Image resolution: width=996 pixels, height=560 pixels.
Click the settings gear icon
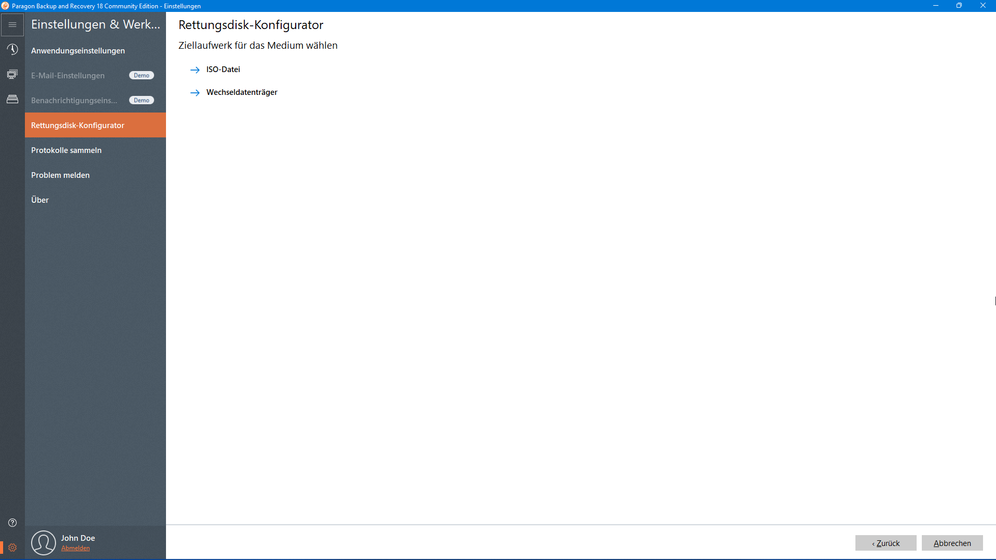click(12, 548)
